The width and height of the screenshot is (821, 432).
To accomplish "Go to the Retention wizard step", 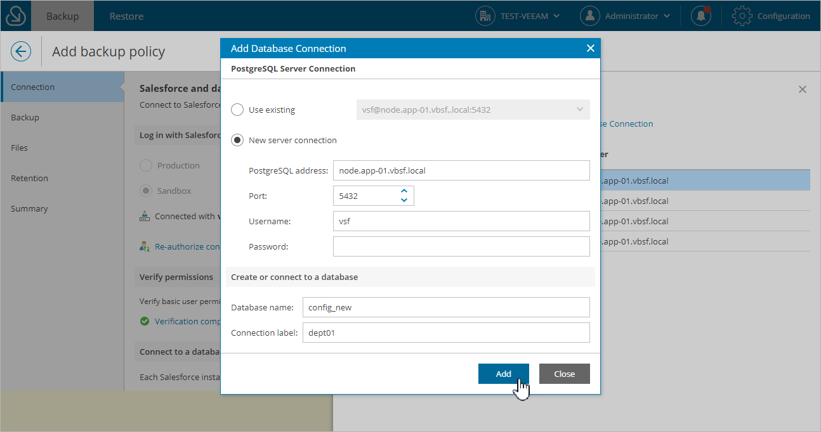I will point(62,178).
